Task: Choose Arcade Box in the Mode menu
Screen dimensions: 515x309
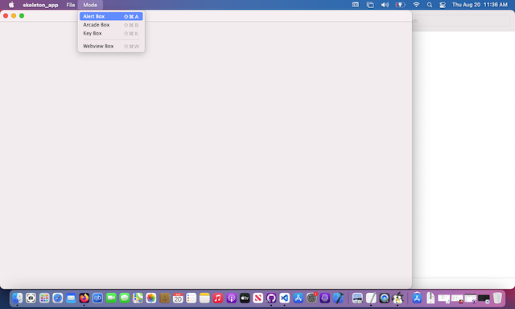Action: tap(111, 25)
